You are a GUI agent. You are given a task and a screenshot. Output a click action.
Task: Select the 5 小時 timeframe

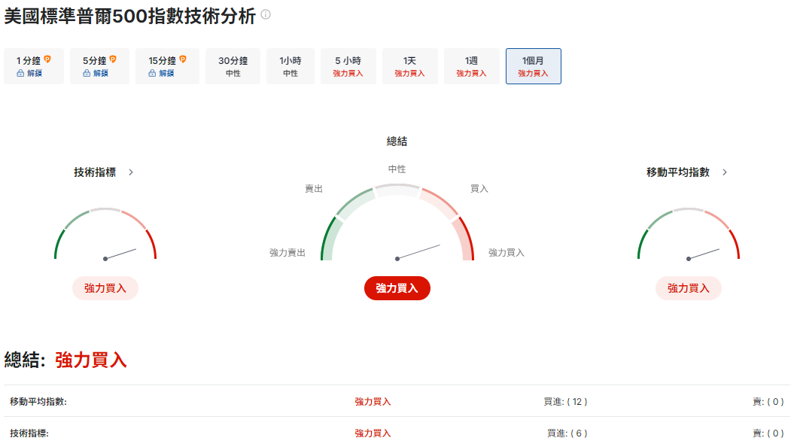point(348,66)
